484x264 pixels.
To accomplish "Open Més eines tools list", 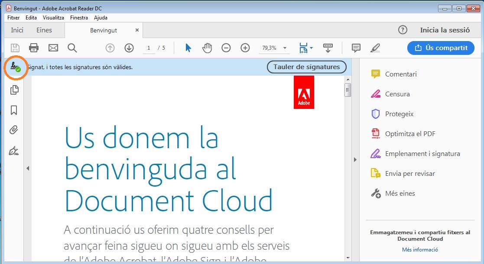I will [393, 194].
